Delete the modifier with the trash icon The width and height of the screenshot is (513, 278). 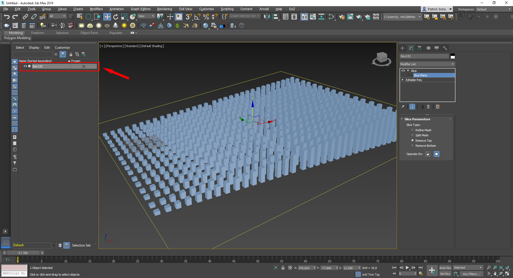point(428,107)
